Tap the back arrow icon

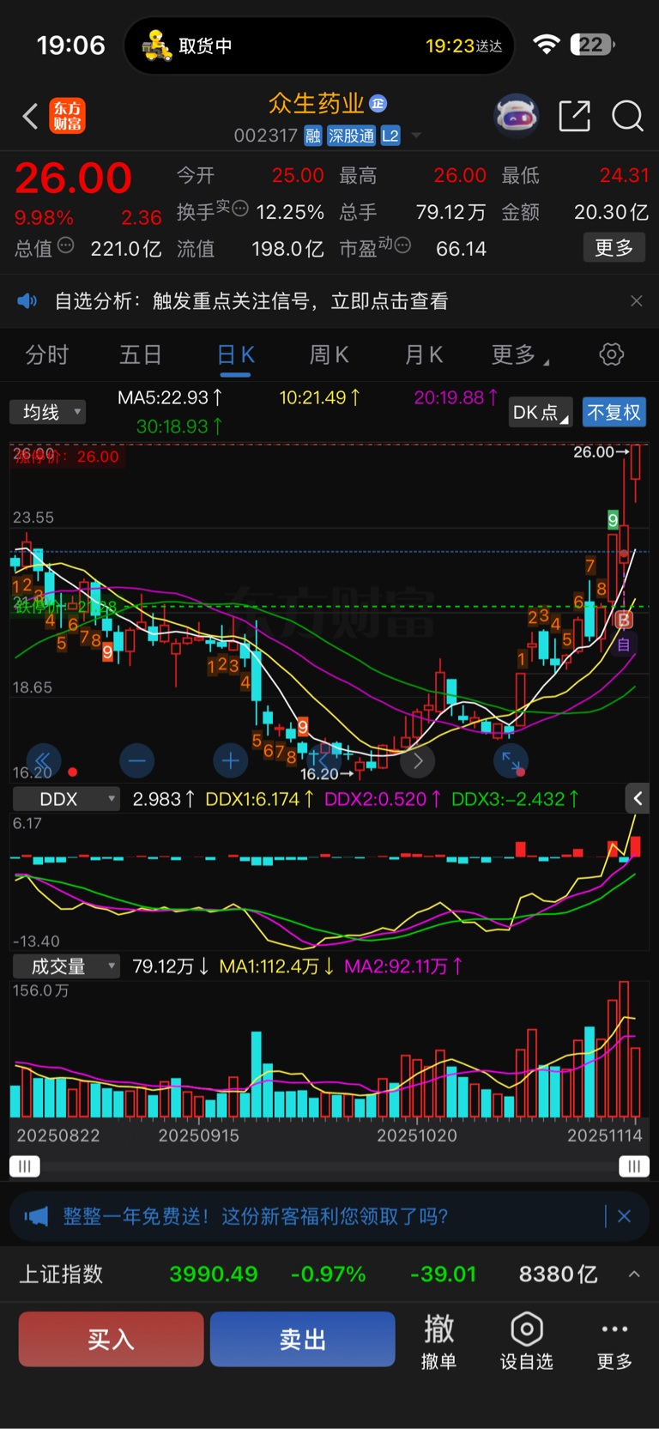(30, 116)
